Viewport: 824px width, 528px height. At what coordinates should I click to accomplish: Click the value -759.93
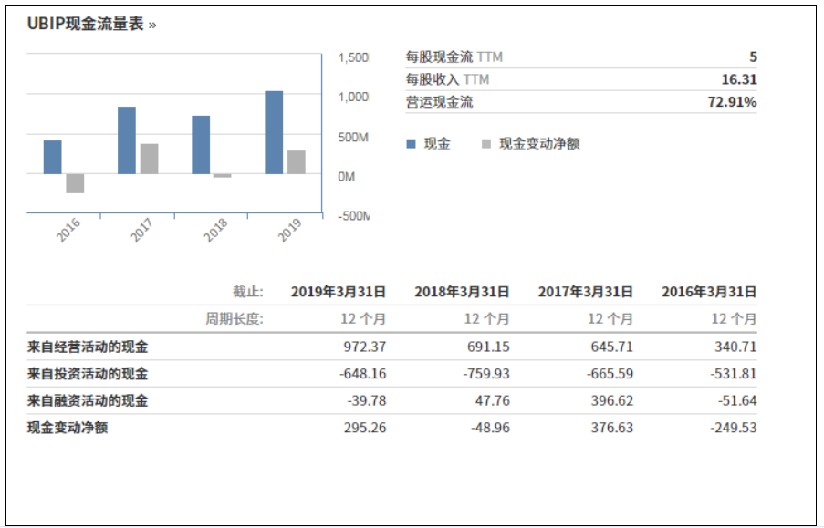click(x=486, y=374)
